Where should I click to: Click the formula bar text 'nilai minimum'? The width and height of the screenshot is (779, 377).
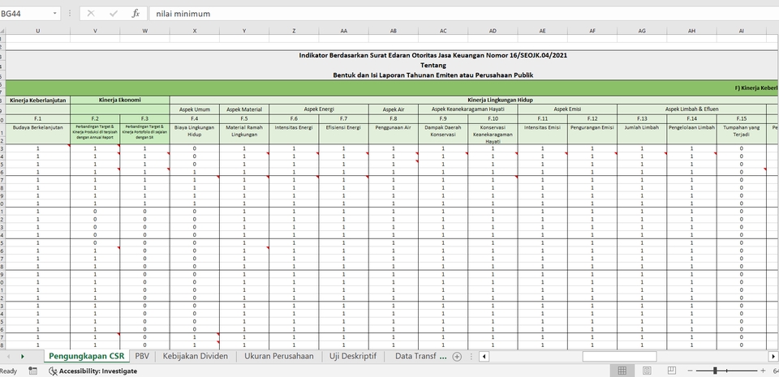pyautogui.click(x=183, y=14)
